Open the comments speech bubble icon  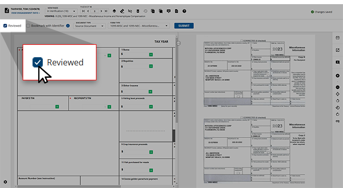click(169, 11)
